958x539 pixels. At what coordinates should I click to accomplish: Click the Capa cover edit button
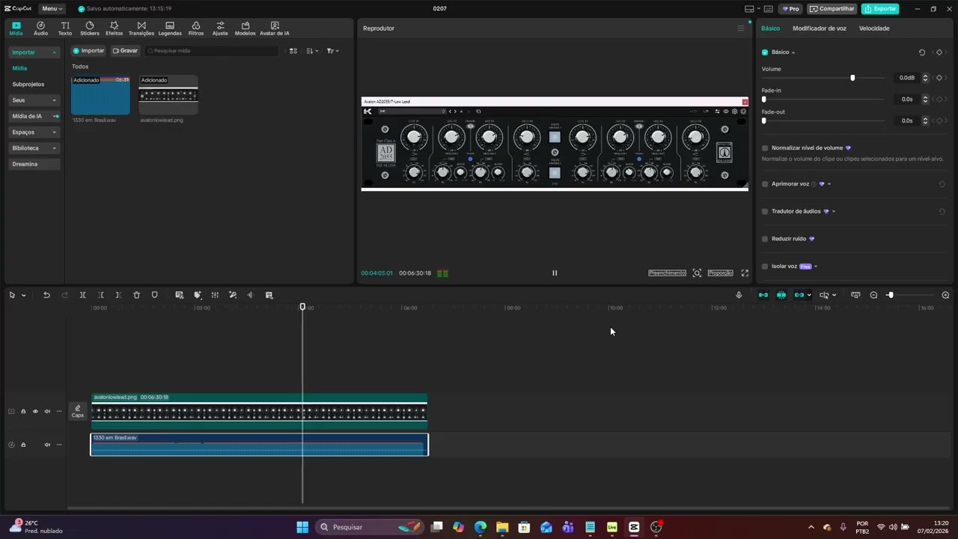[78, 412]
